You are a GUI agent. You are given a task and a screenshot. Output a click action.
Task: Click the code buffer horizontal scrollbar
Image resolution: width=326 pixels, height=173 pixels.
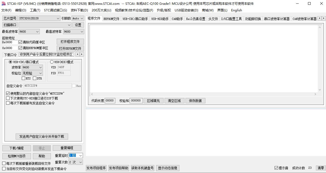click(x=204, y=94)
